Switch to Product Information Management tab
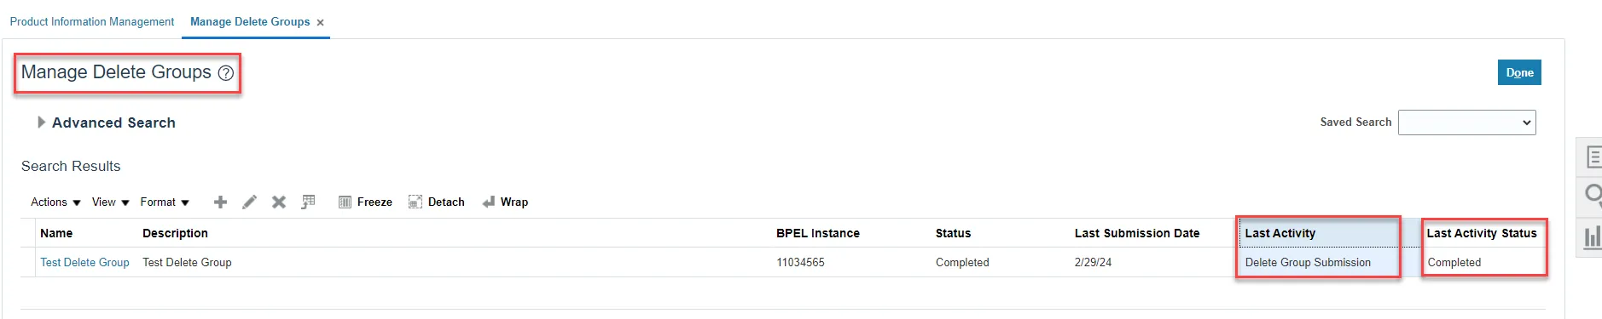This screenshot has width=1602, height=319. 92,21
